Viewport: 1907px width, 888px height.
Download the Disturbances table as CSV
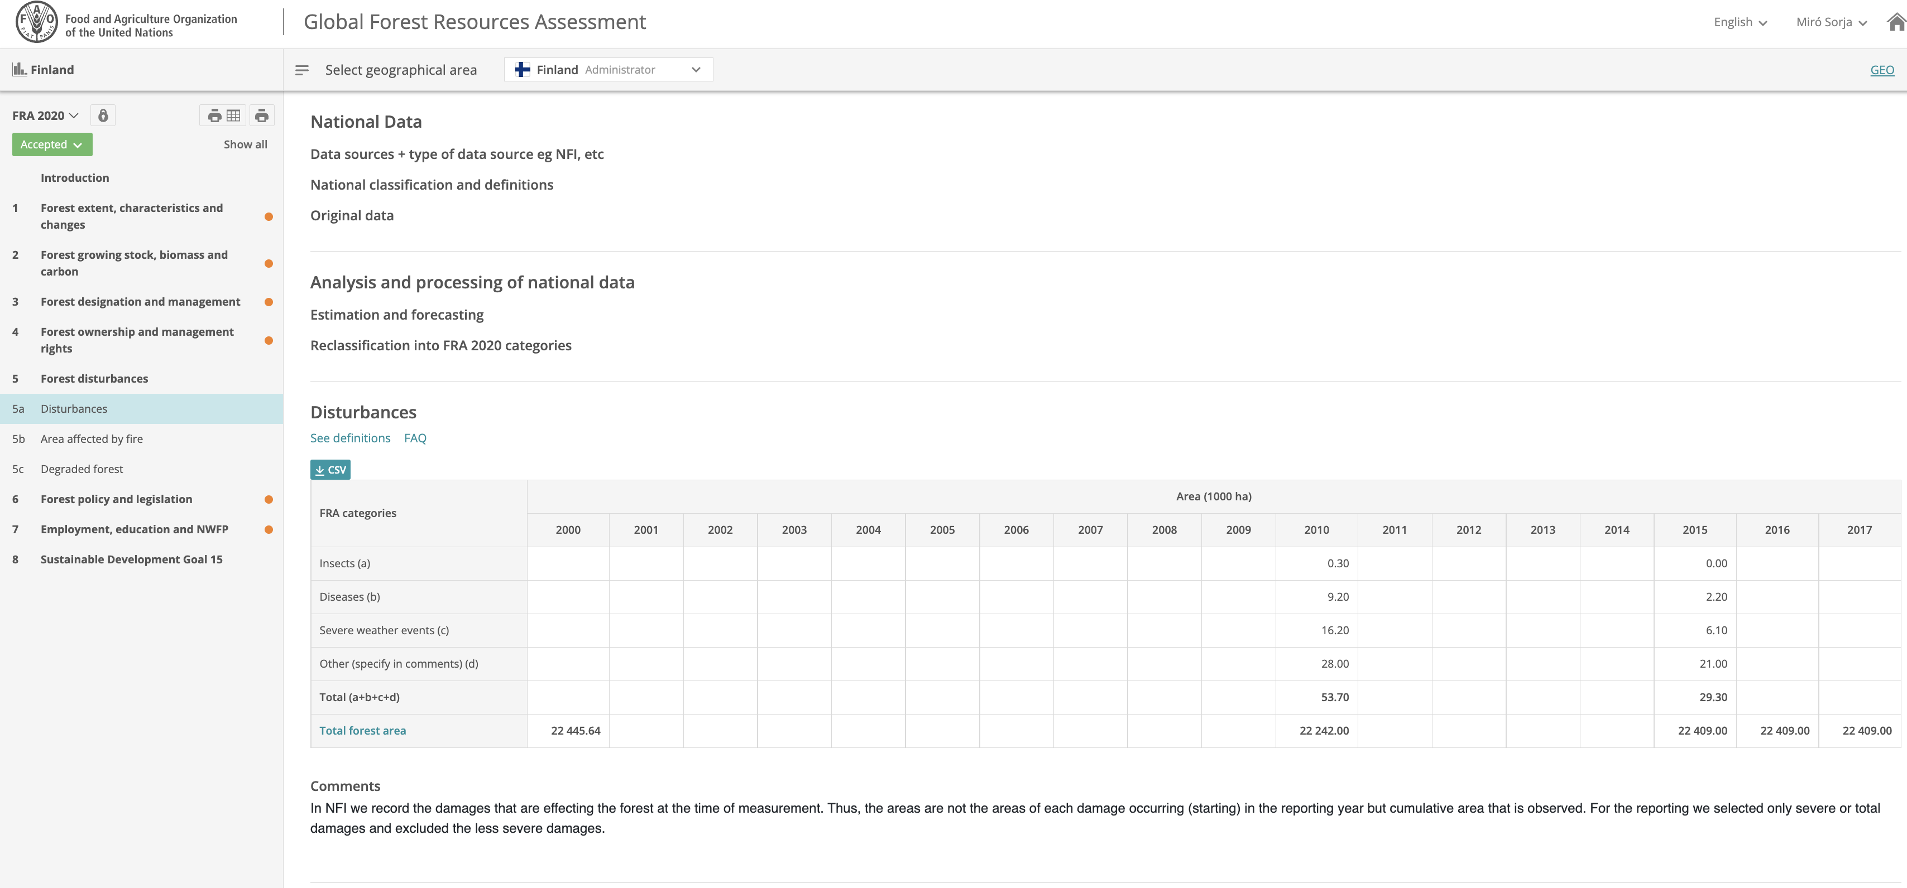pos(330,470)
